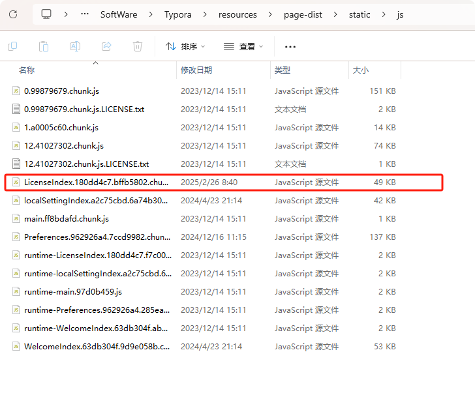Open the 查看 view dropdown
Screen dimensions: 475x393
[x=243, y=46]
